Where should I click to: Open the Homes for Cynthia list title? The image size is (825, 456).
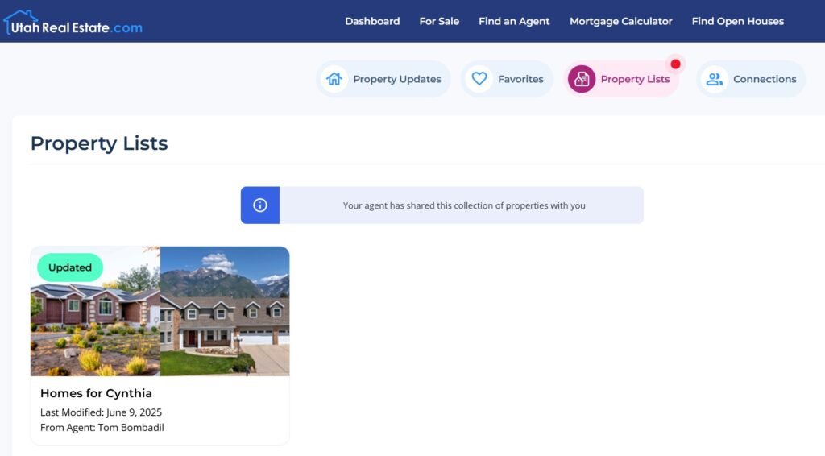click(x=96, y=393)
